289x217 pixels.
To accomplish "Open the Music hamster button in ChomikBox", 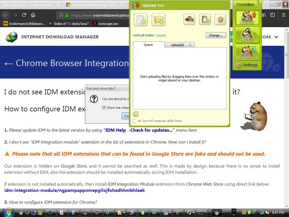I will point(247,35).
